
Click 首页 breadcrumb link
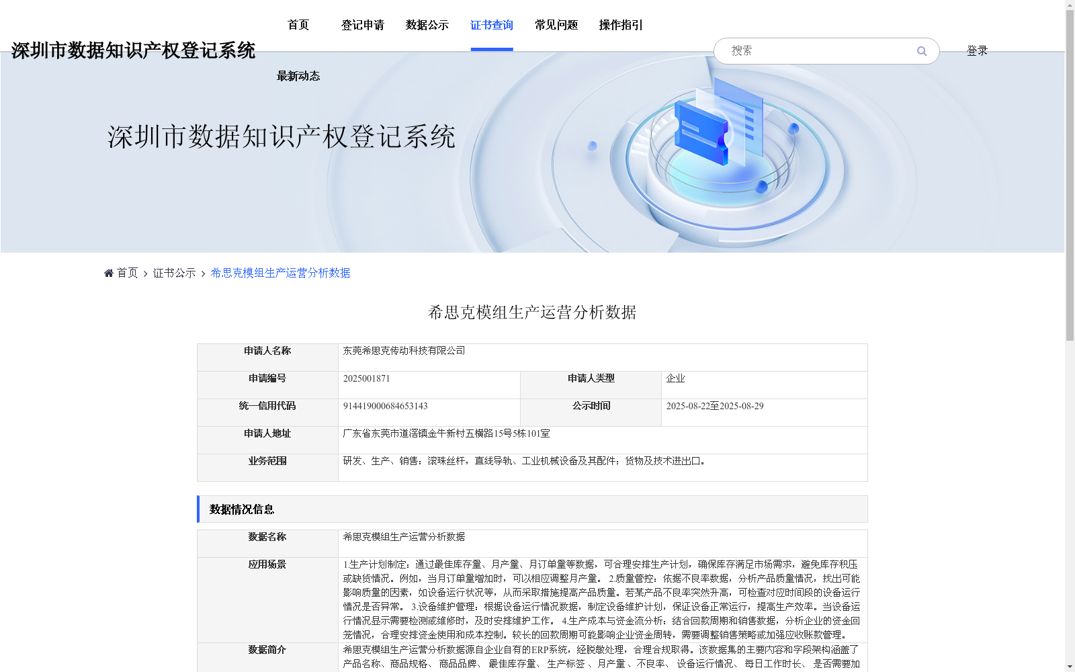click(127, 273)
